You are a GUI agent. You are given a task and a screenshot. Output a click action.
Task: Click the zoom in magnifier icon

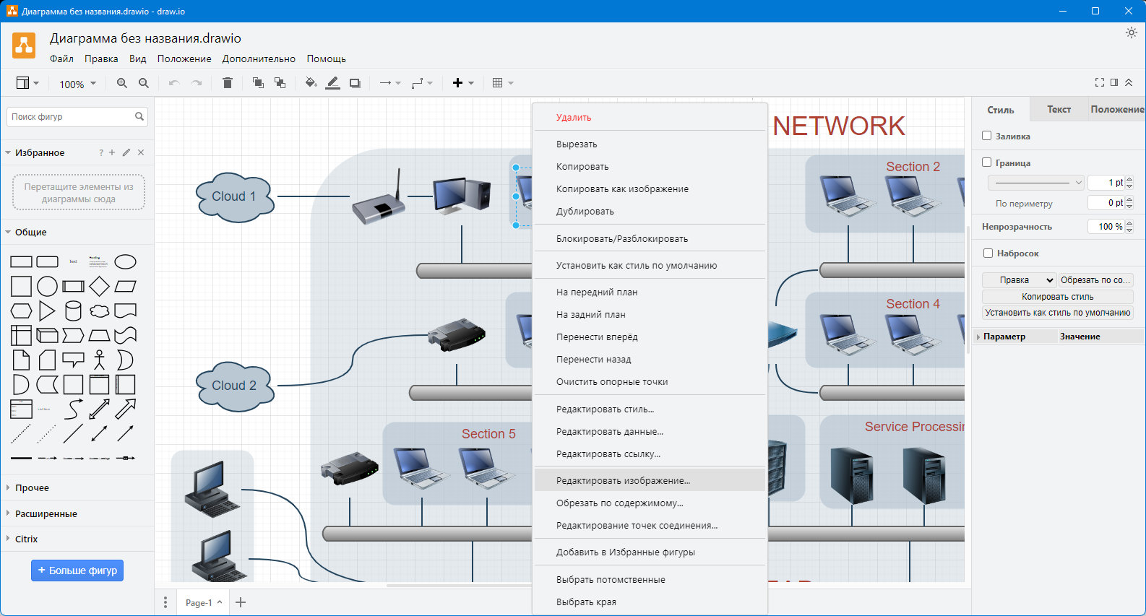tap(122, 83)
